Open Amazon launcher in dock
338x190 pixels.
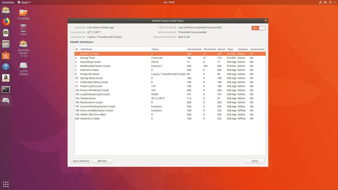[x=6, y=78]
